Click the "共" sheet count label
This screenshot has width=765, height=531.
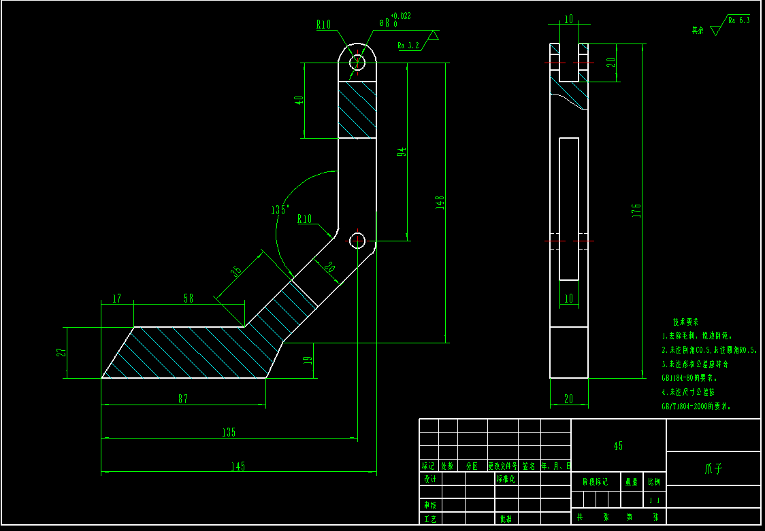[x=580, y=517]
